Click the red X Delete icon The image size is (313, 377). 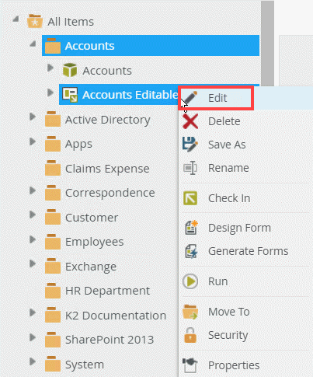pyautogui.click(x=190, y=121)
